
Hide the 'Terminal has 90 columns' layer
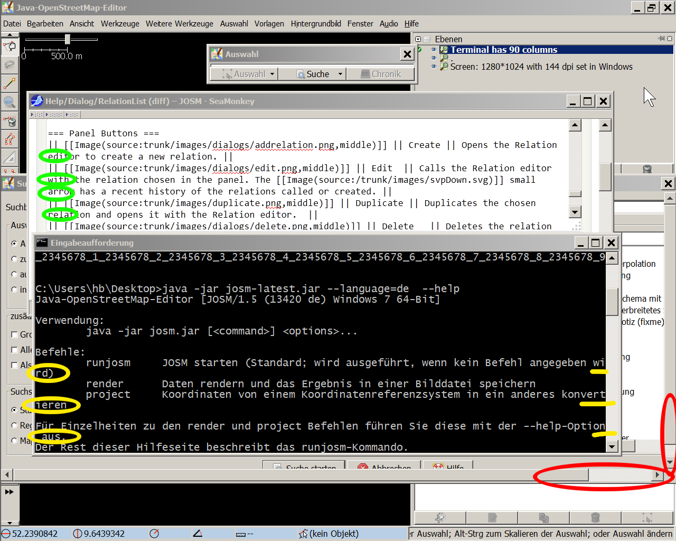434,50
